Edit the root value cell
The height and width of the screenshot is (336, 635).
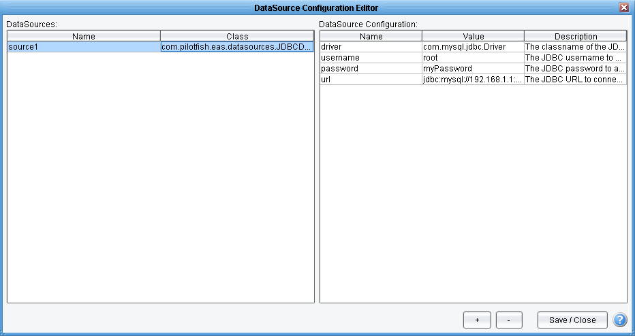tap(473, 58)
